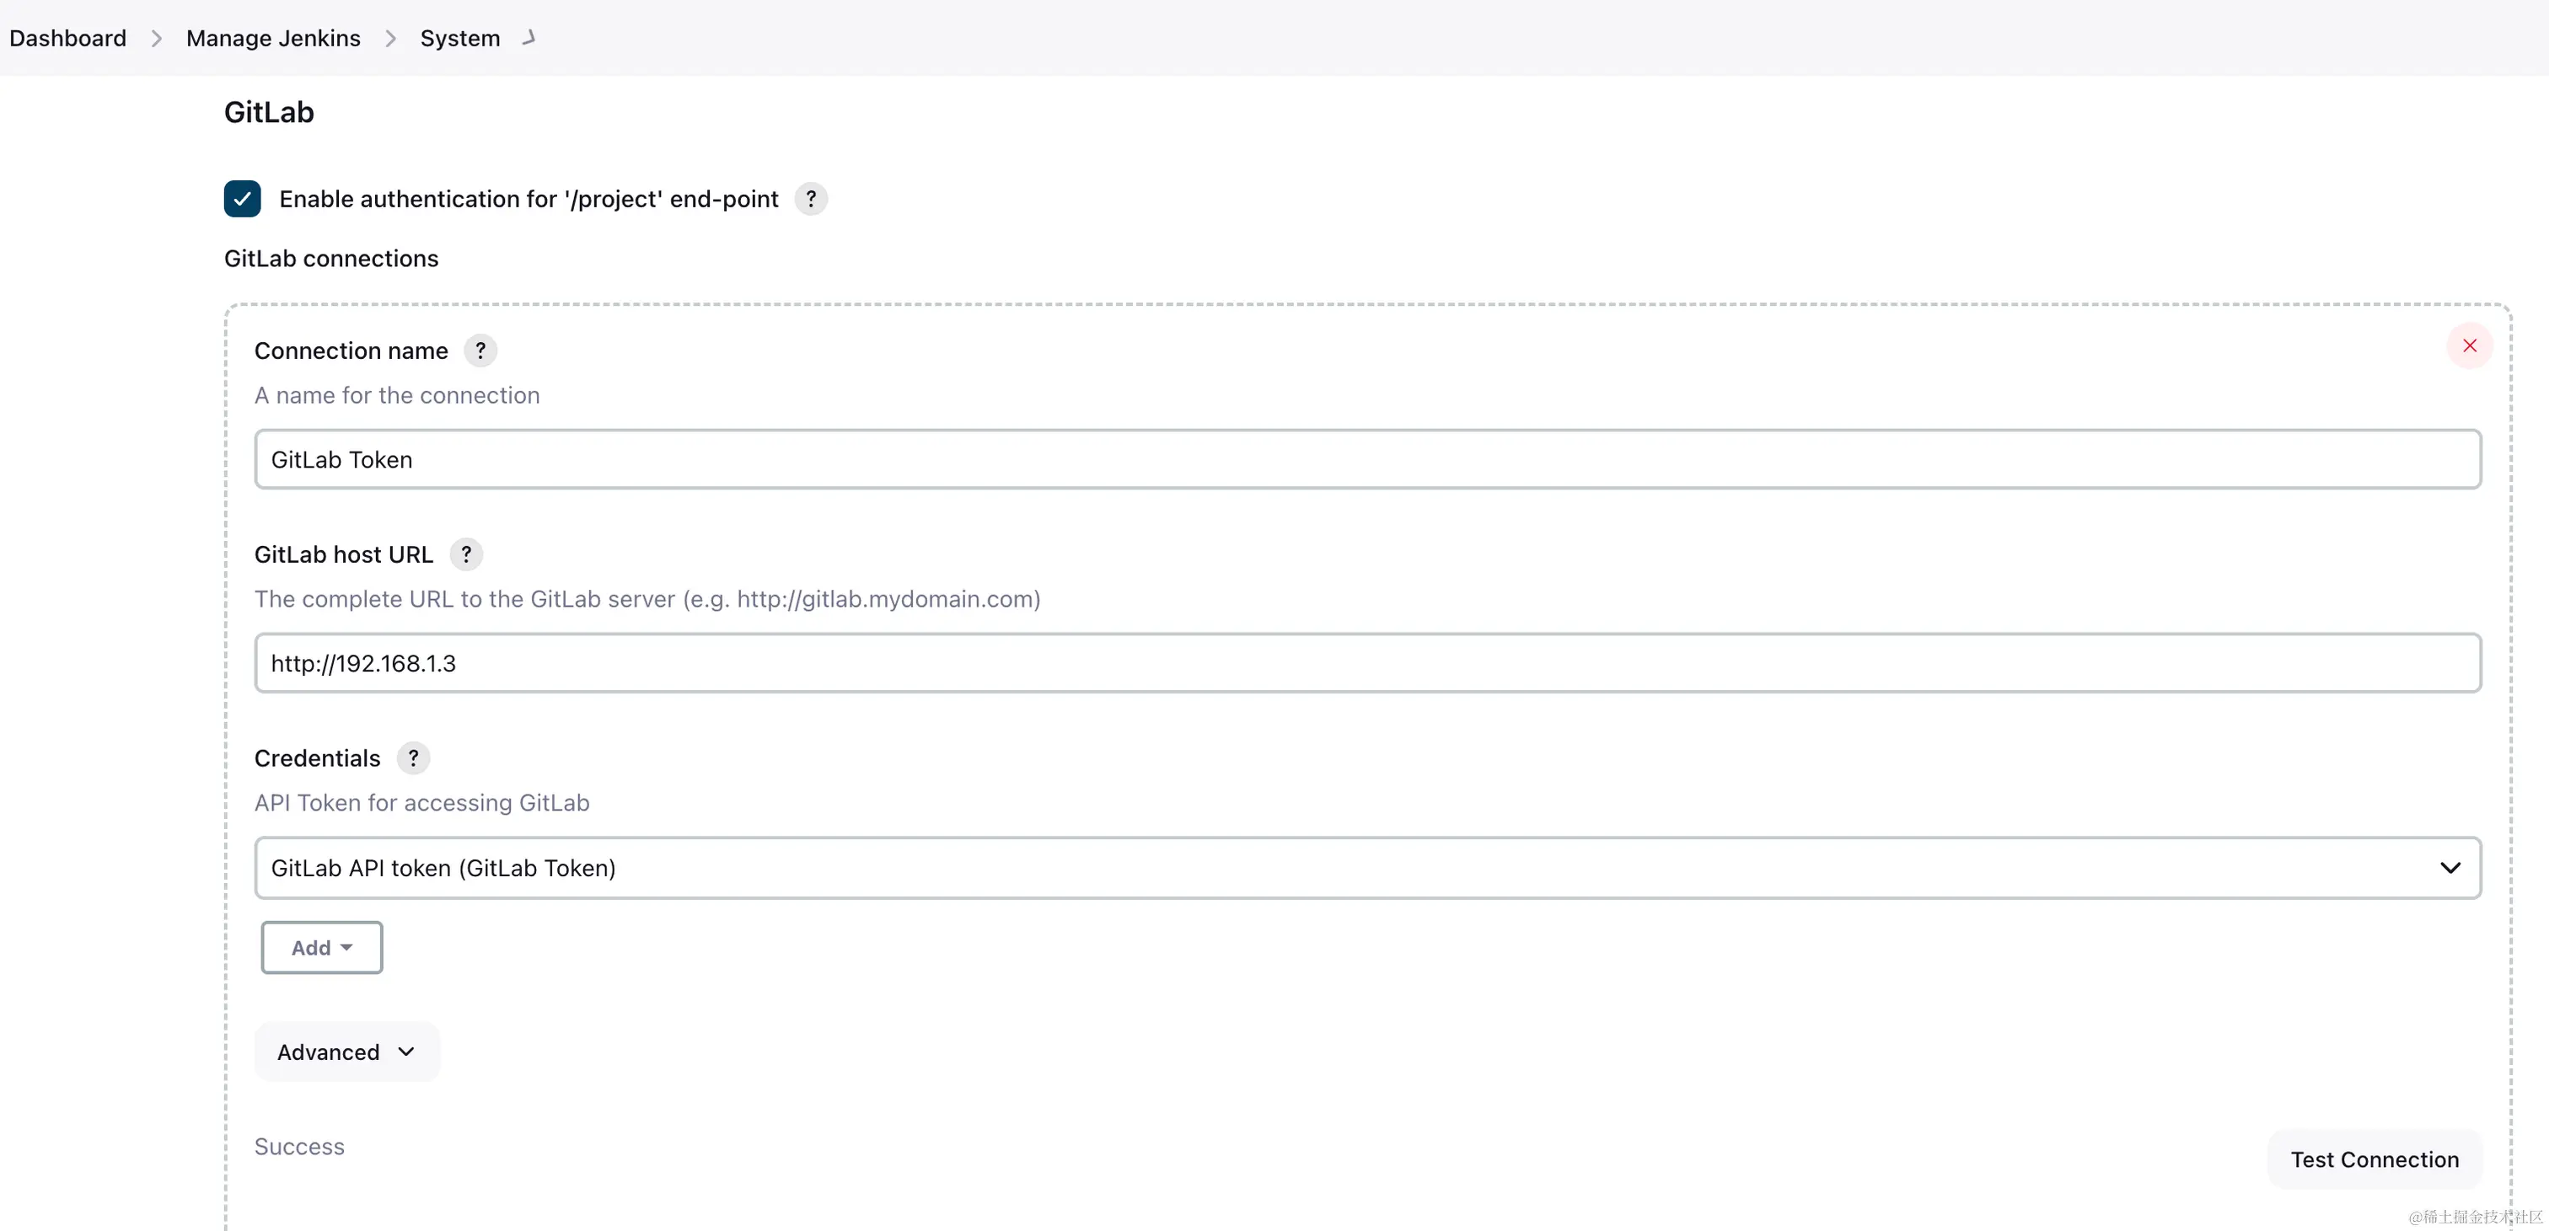Open System breadcrumb dropdown chevron
This screenshot has height=1231, width=2549.
point(529,38)
